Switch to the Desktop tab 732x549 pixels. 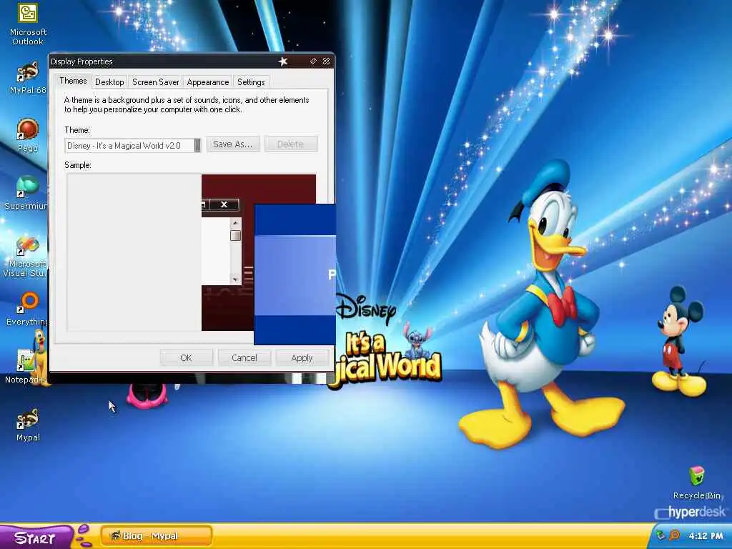109,82
